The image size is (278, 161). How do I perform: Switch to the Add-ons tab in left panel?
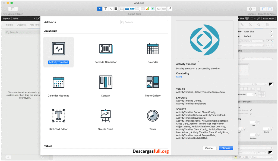click(34, 24)
